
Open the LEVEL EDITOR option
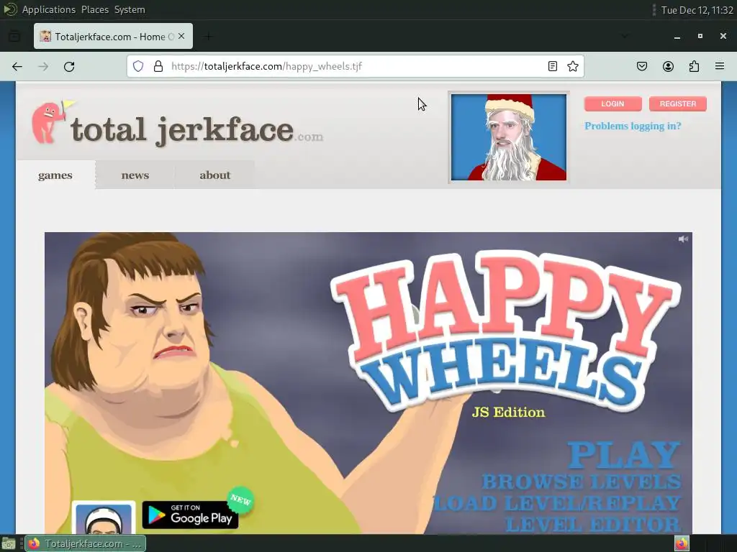tap(593, 524)
